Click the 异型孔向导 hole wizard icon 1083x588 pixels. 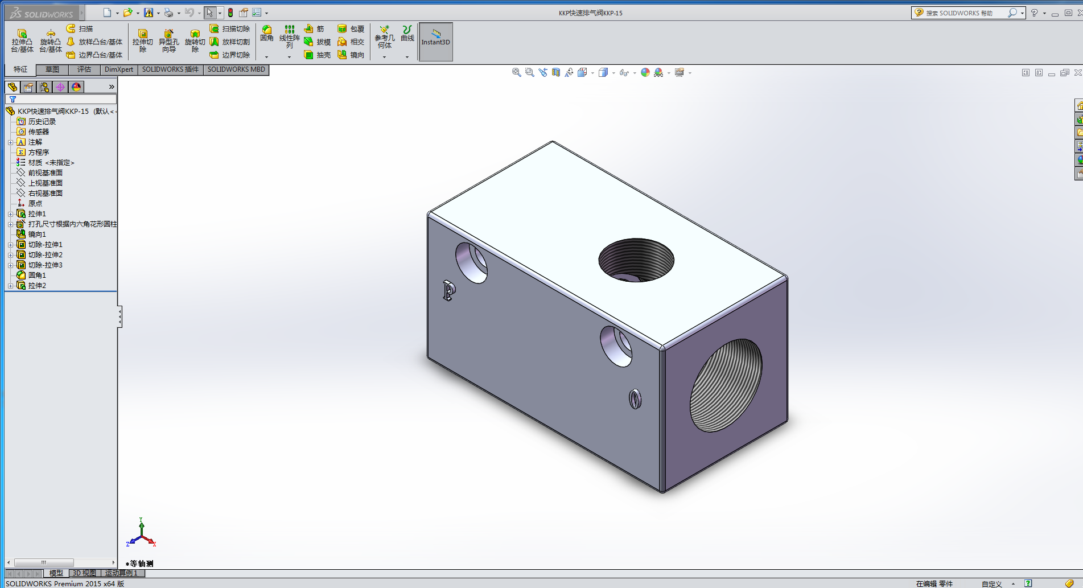tap(168, 41)
